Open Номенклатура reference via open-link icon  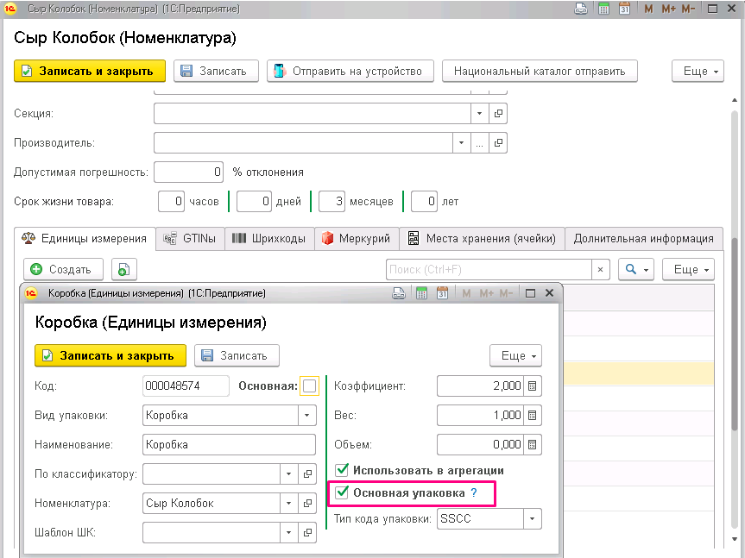(307, 503)
